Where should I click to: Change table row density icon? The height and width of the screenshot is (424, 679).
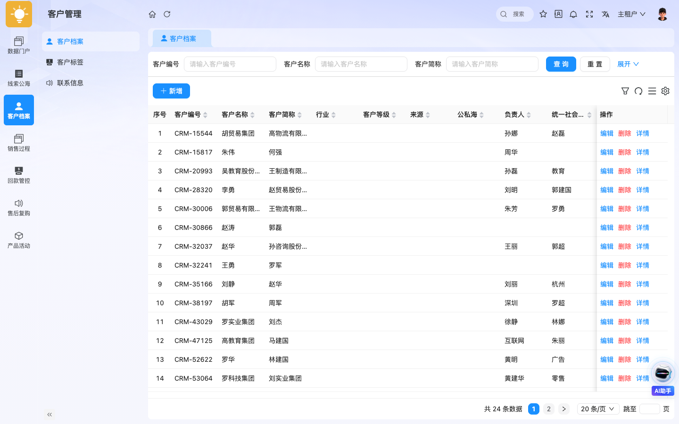(x=652, y=91)
